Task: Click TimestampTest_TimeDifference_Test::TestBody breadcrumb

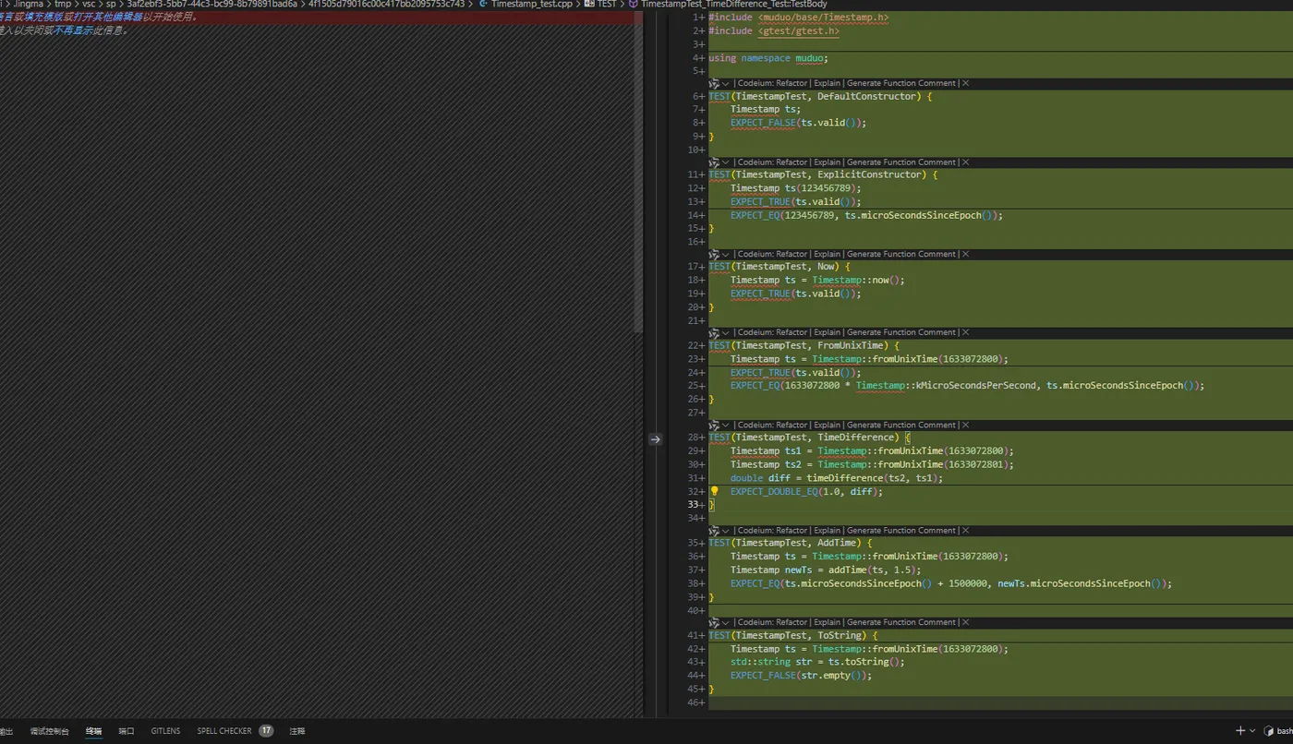Action: pyautogui.click(x=734, y=4)
